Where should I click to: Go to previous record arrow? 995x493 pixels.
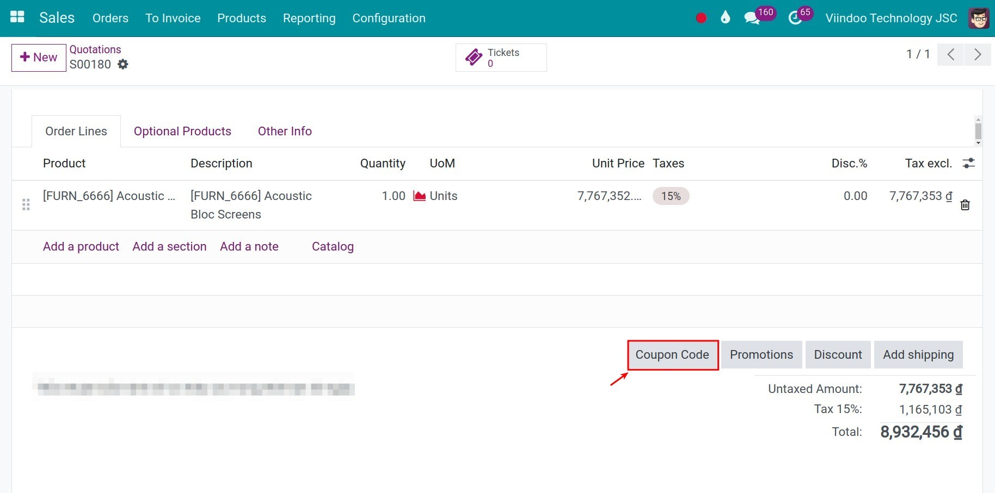tap(951, 54)
